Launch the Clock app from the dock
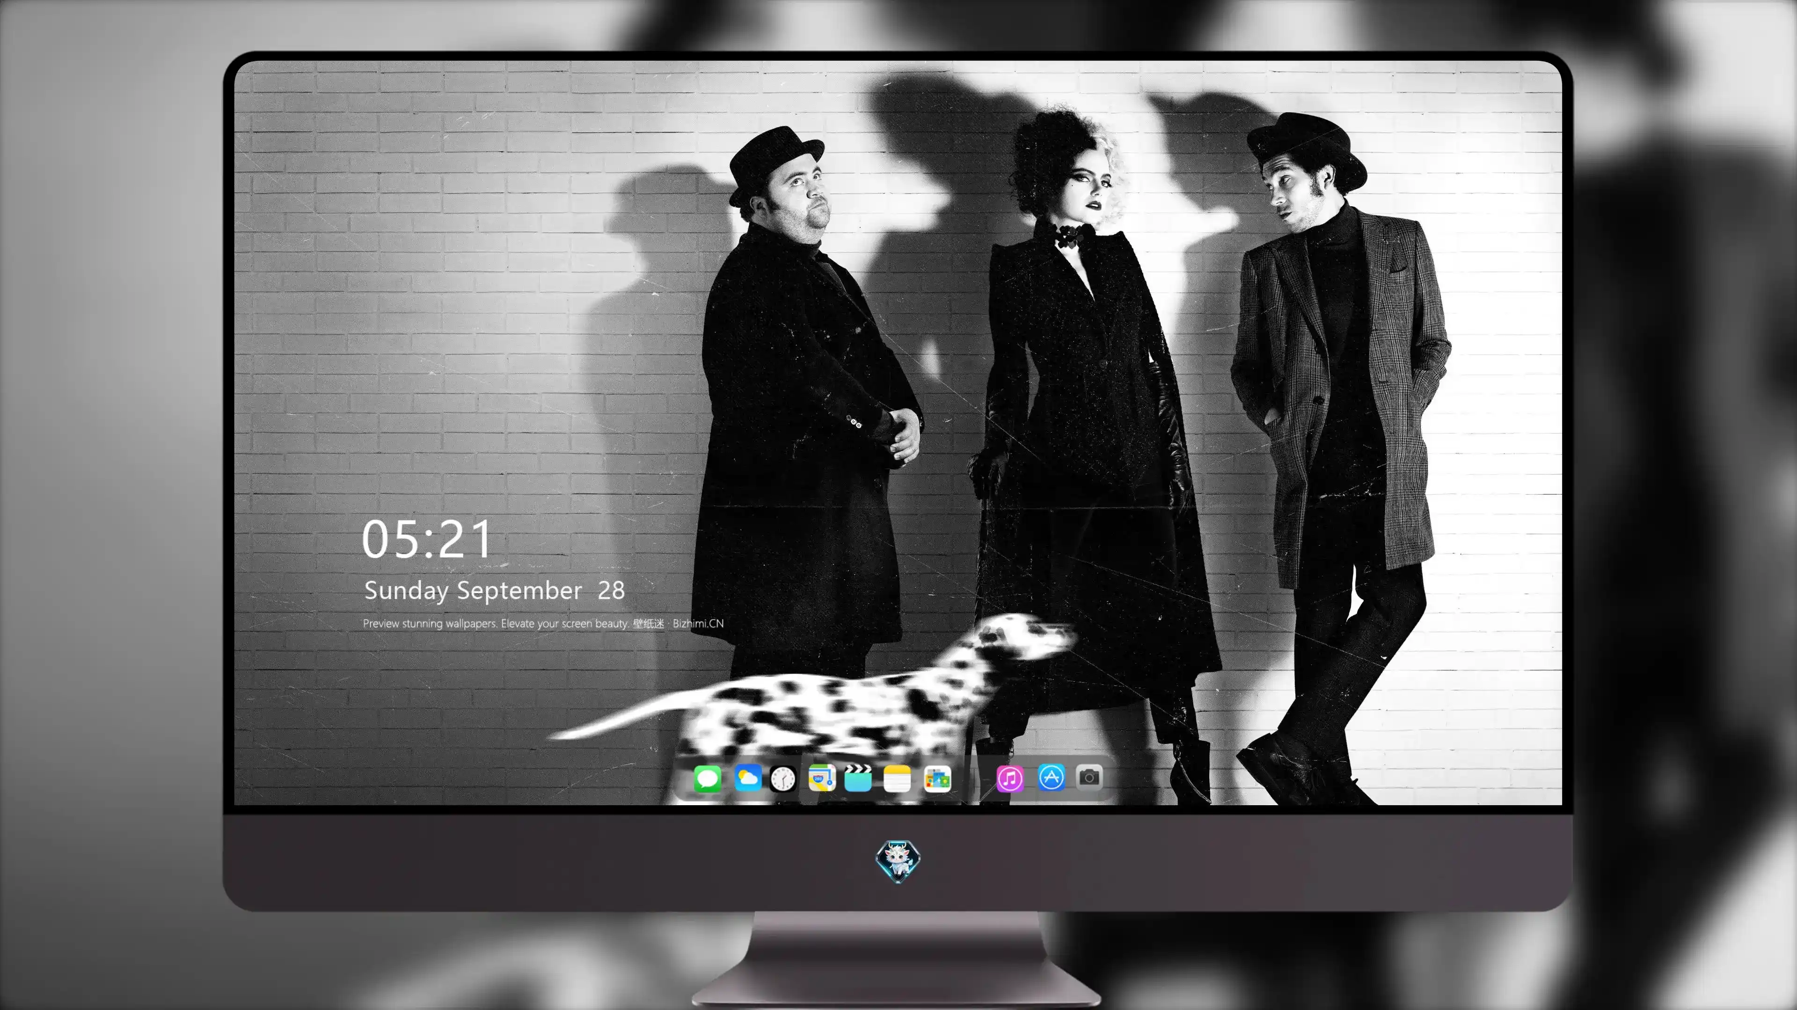This screenshot has width=1797, height=1010. click(x=783, y=779)
